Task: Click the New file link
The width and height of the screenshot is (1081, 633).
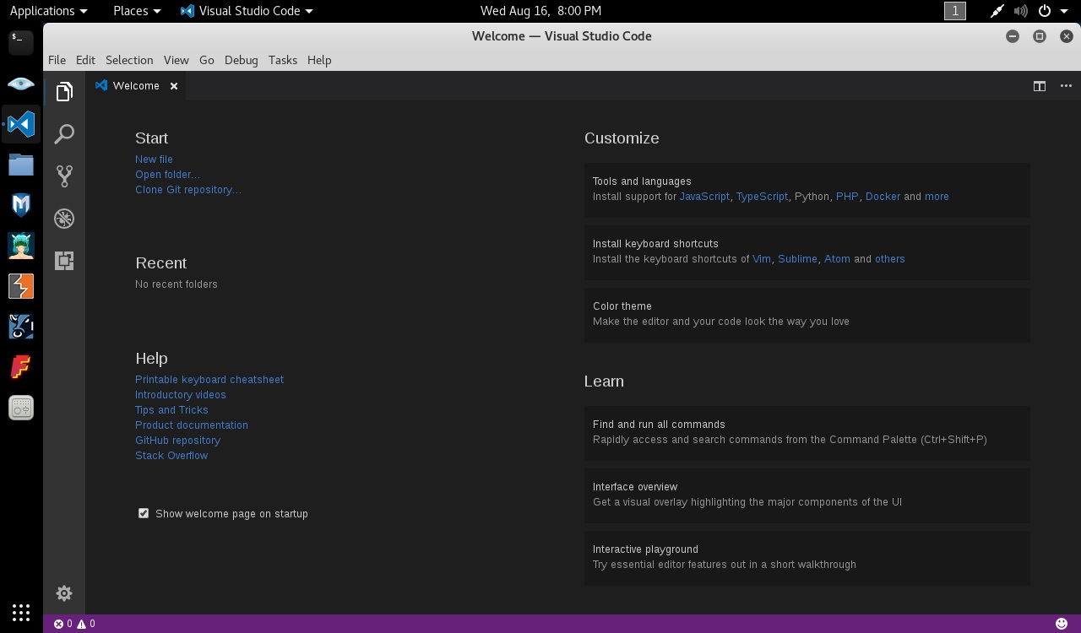Action: pyautogui.click(x=154, y=160)
